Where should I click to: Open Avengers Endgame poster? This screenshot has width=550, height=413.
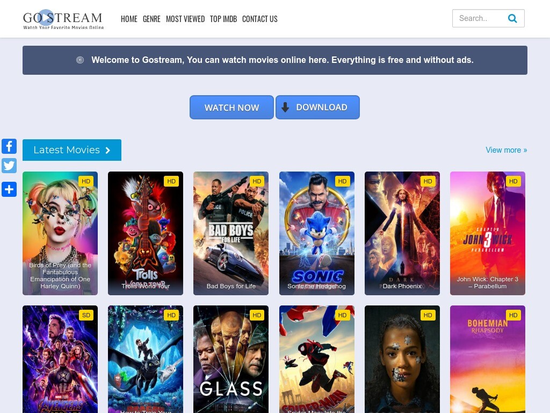(x=60, y=359)
